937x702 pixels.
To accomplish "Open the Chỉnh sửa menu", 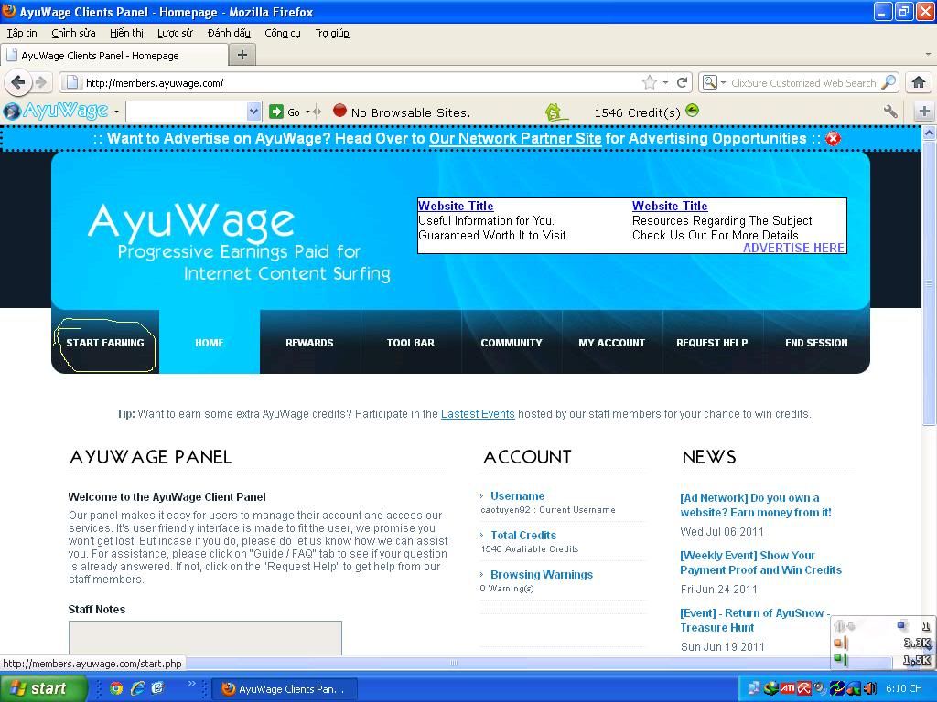I will (x=73, y=33).
